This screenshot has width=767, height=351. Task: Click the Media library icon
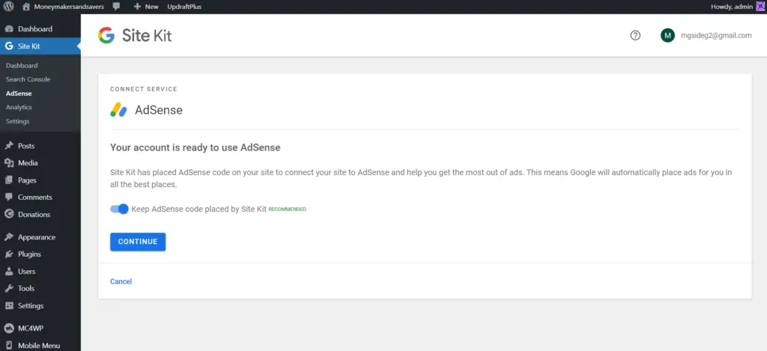click(x=9, y=163)
